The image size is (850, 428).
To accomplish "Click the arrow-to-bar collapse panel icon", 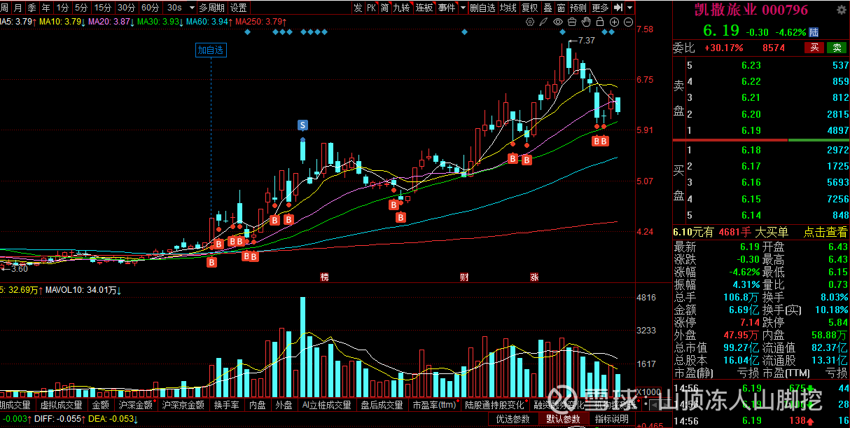I will (x=617, y=8).
